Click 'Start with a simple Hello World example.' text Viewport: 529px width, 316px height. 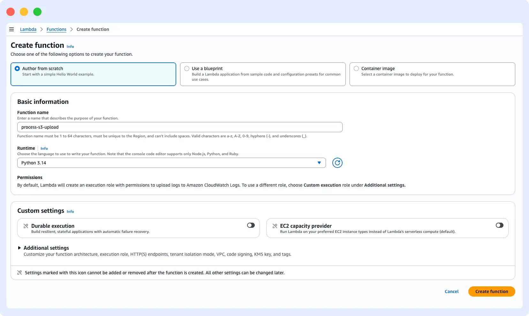tap(58, 74)
